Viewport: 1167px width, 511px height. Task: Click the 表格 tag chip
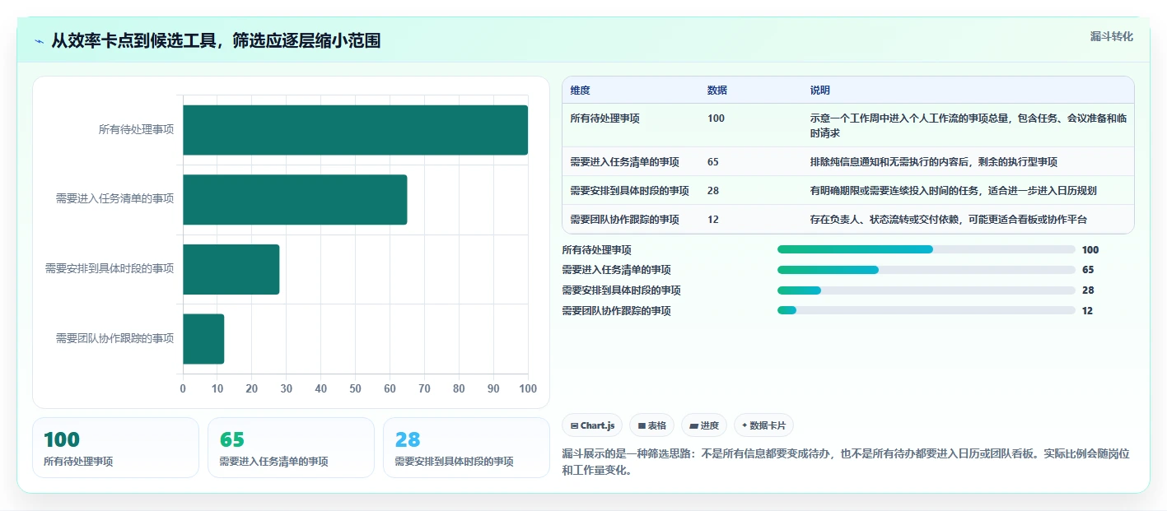point(651,425)
